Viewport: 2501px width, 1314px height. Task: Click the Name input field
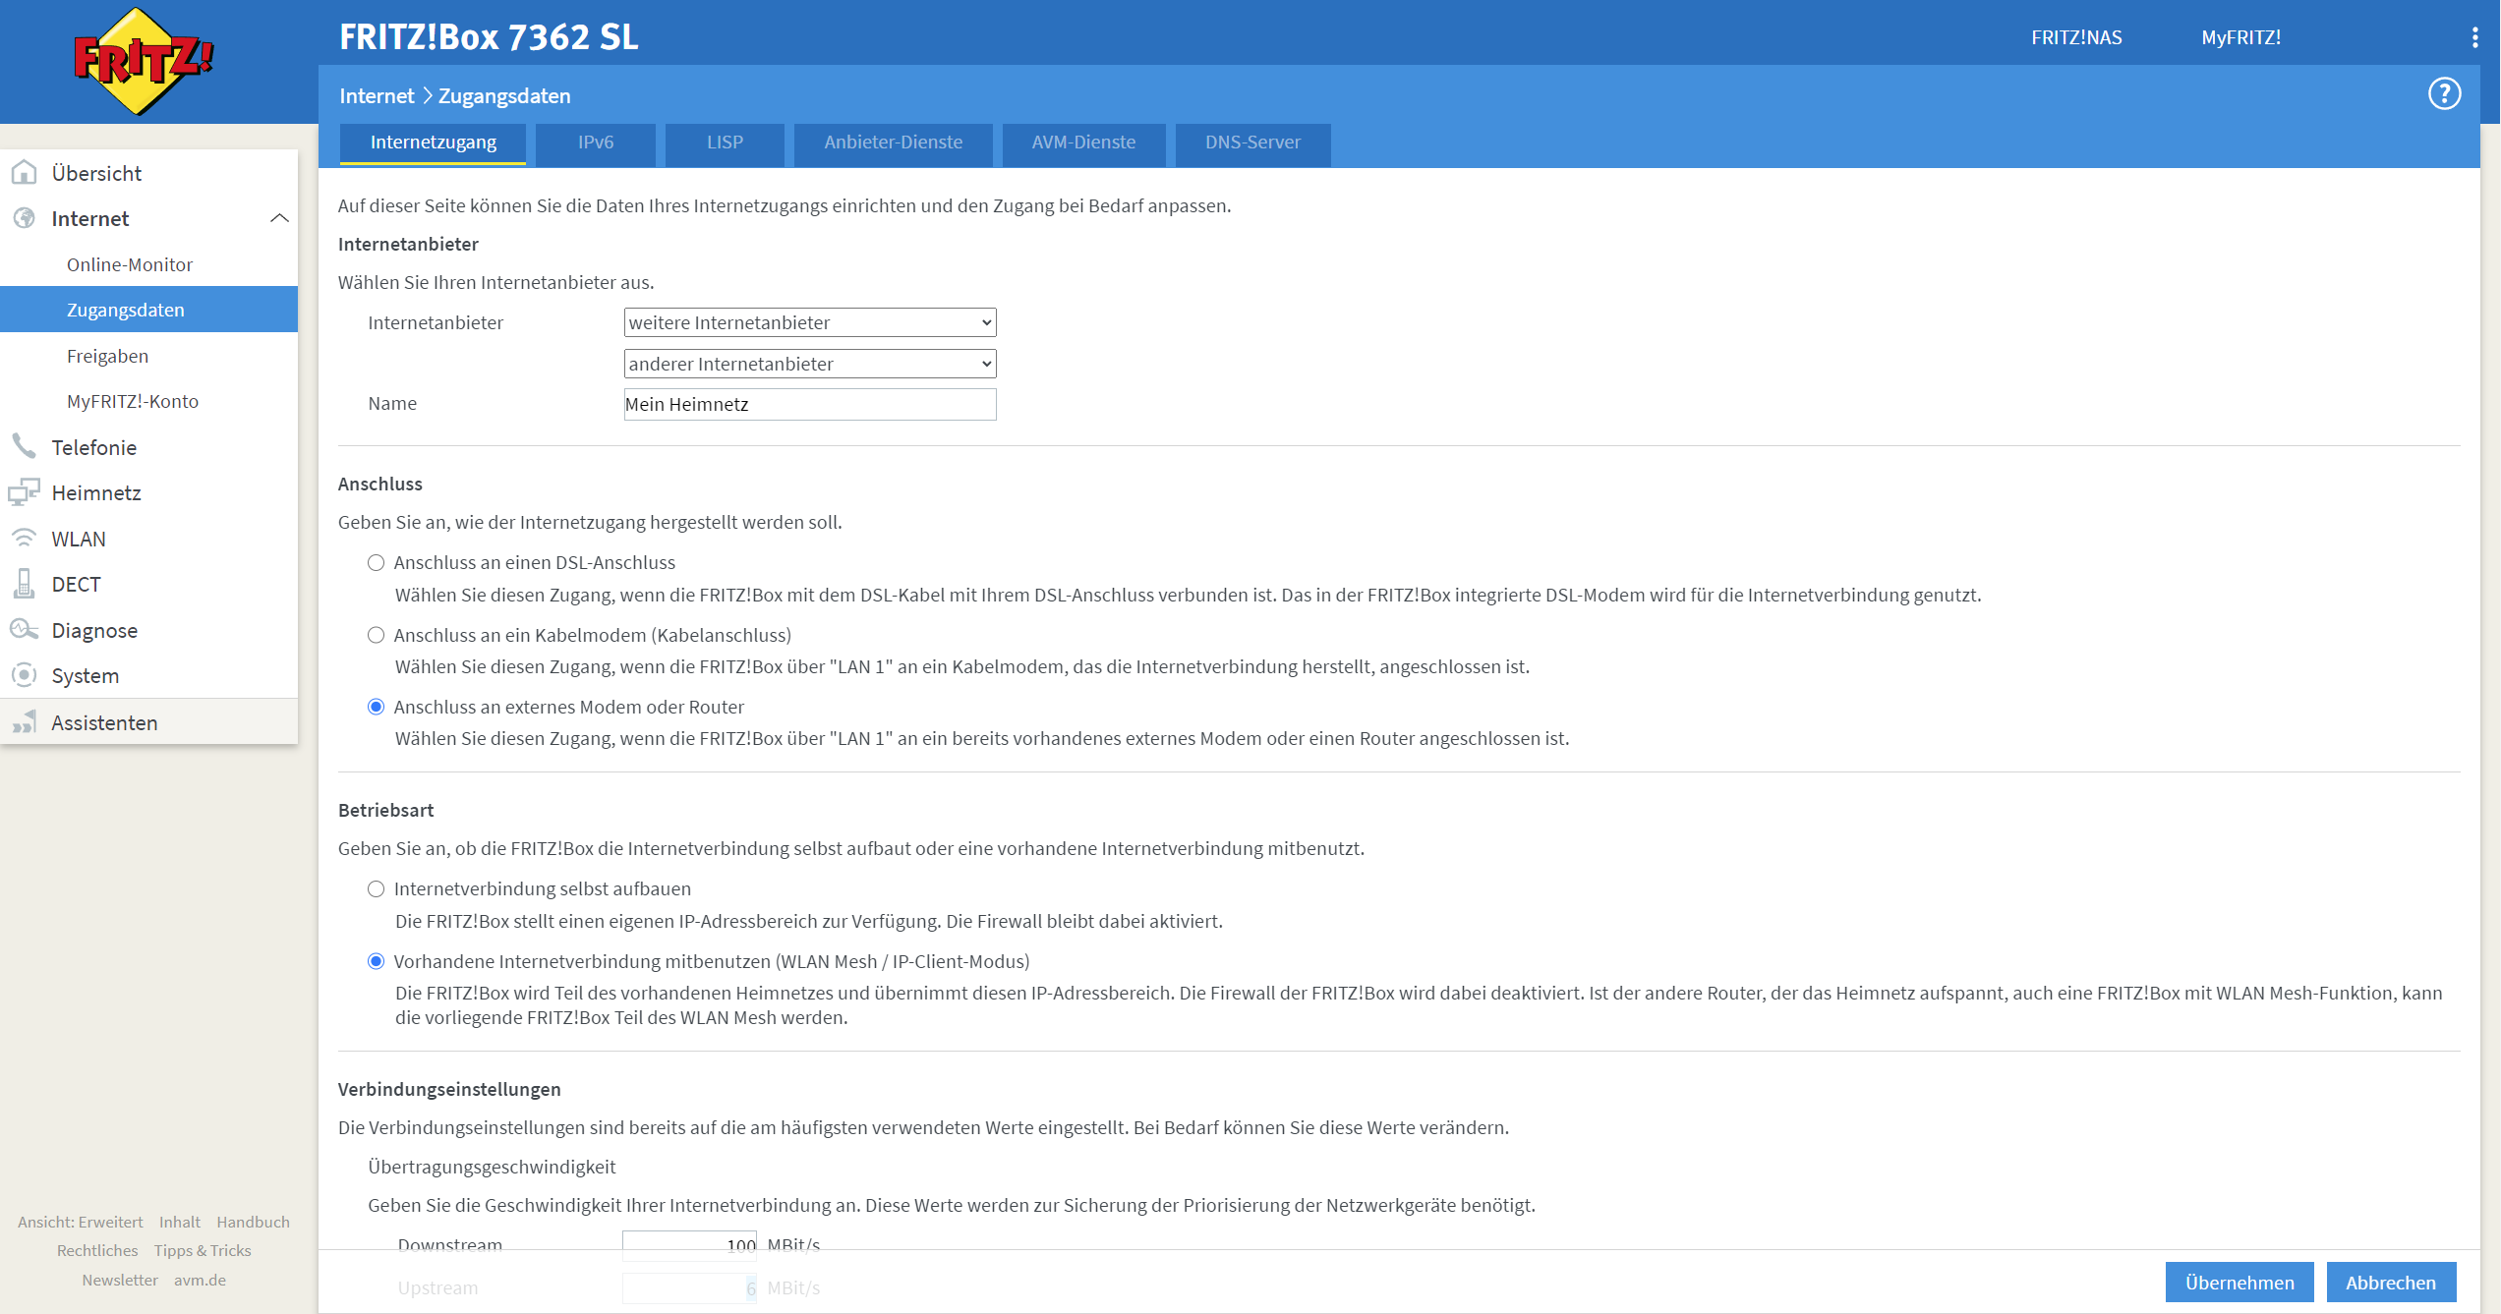[809, 404]
